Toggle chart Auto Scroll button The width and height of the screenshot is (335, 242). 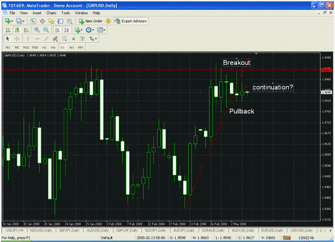[57, 30]
